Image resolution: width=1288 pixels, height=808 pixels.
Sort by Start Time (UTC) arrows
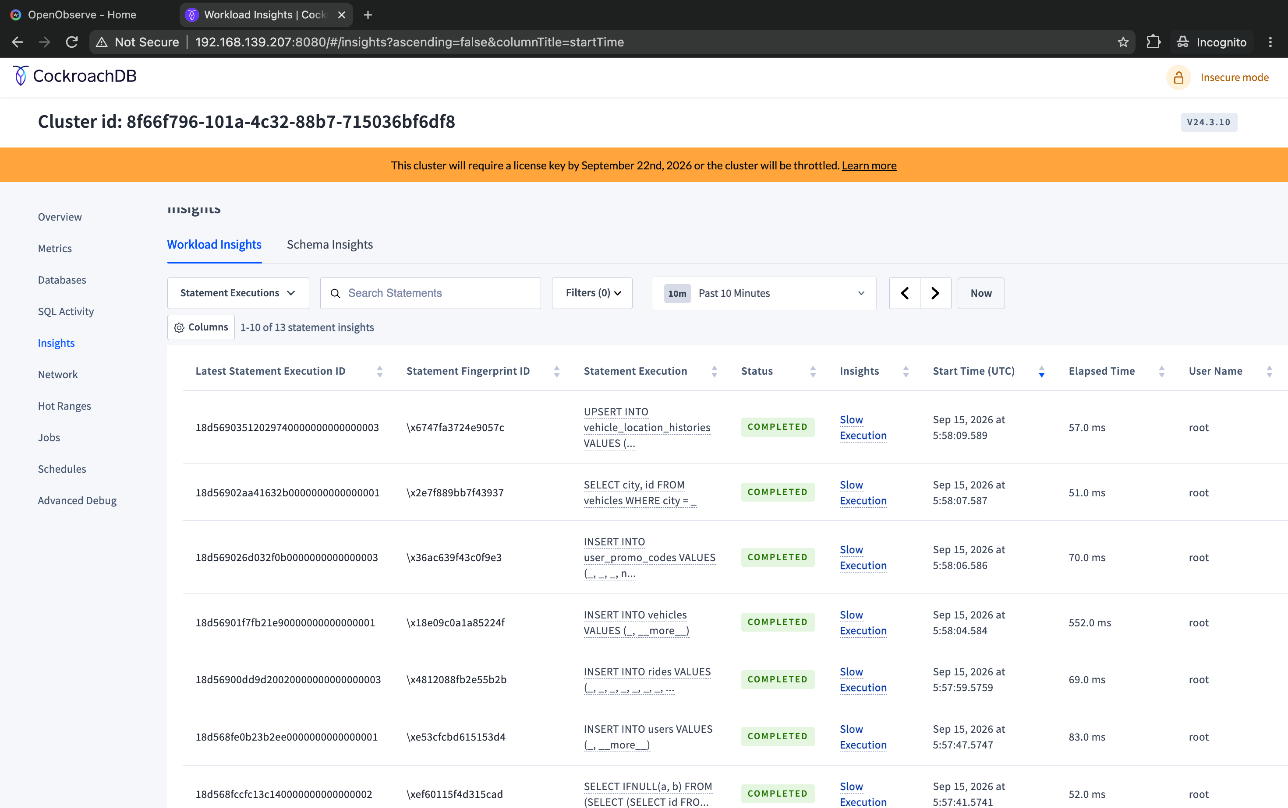[1042, 372]
